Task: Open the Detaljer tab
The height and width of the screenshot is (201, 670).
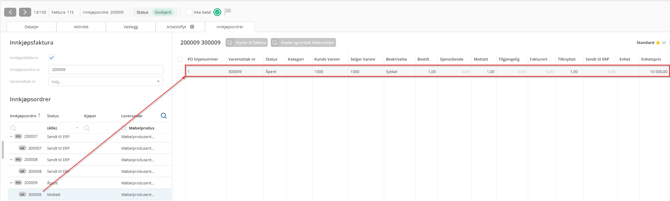Action: point(31,27)
